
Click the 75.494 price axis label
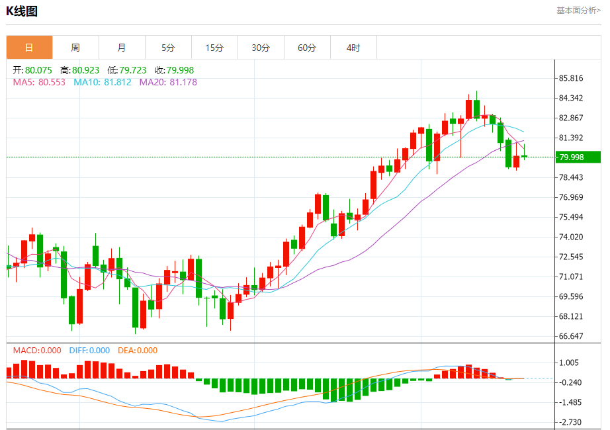coord(571,217)
